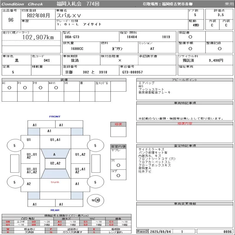
Task: Click the pickup location 福岡県古賀市青柳
Action: 177,4
